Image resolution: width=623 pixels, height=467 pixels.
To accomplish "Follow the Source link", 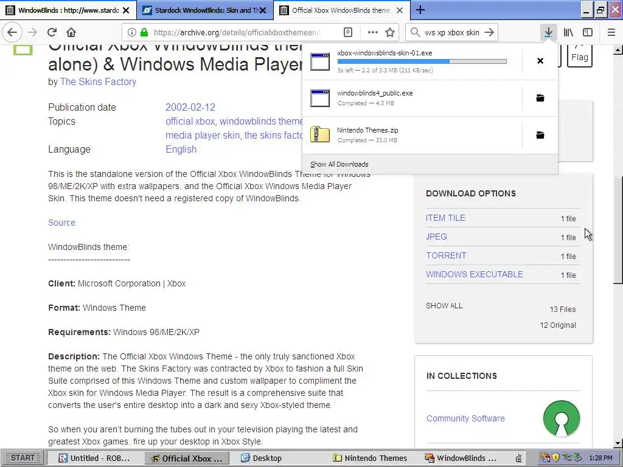I will (x=61, y=223).
